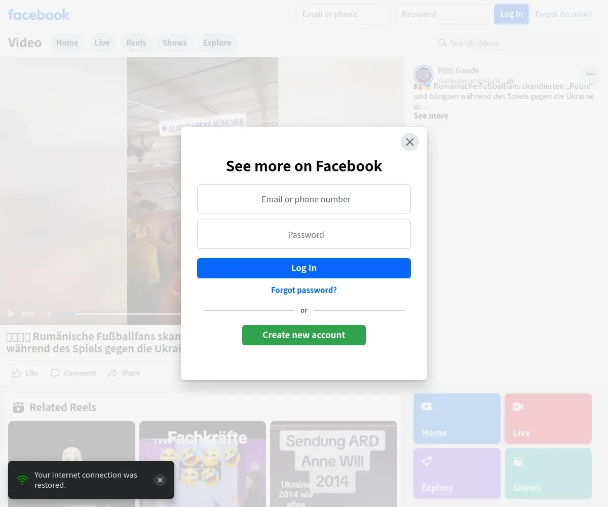Dismiss the internet connection restored notification
Viewport: 608px width, 507px height.
(160, 480)
